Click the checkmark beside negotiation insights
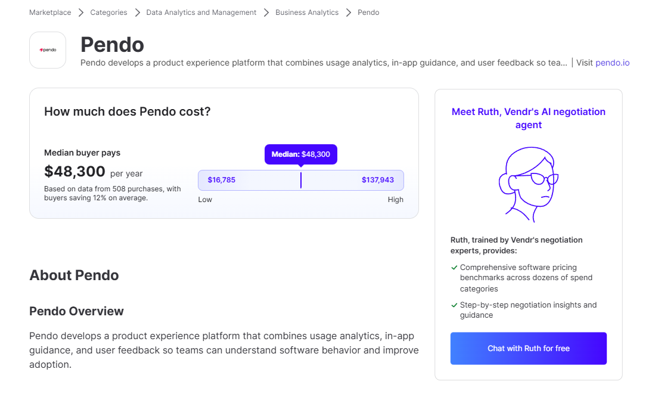The height and width of the screenshot is (394, 655). (454, 305)
